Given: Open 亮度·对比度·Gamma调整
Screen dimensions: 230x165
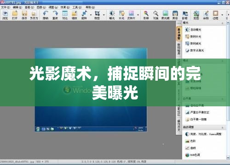Looking at the screenshot, I should [x=203, y=134].
